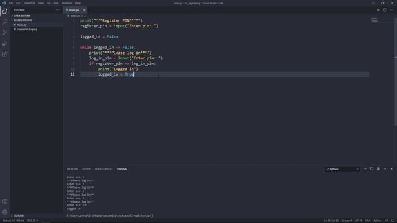Click the 'logged_in = False' code line
Image resolution: width=397 pixels, height=223 pixels.
99,37
